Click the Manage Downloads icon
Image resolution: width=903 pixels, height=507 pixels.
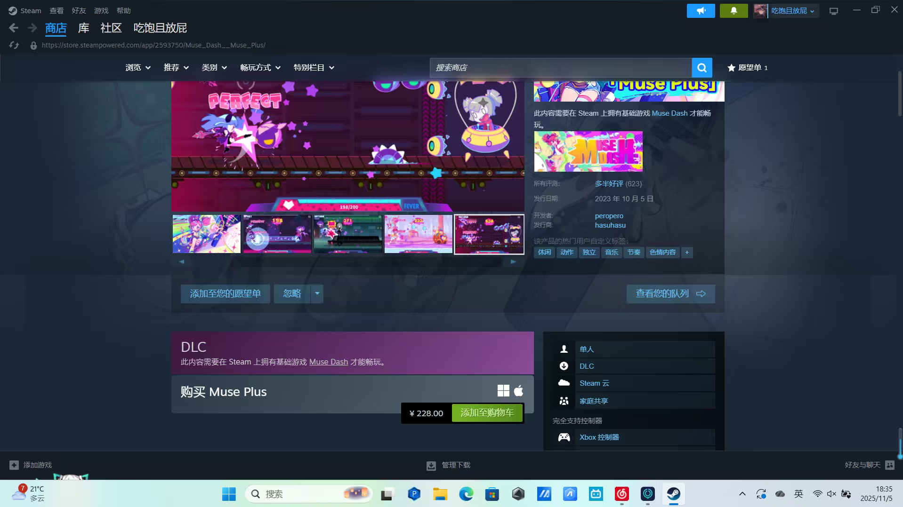tap(431, 465)
